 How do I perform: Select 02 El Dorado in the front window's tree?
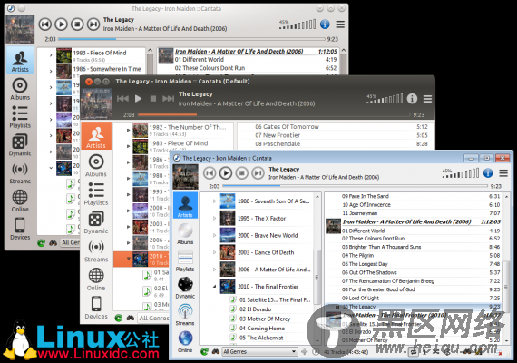[255, 309]
